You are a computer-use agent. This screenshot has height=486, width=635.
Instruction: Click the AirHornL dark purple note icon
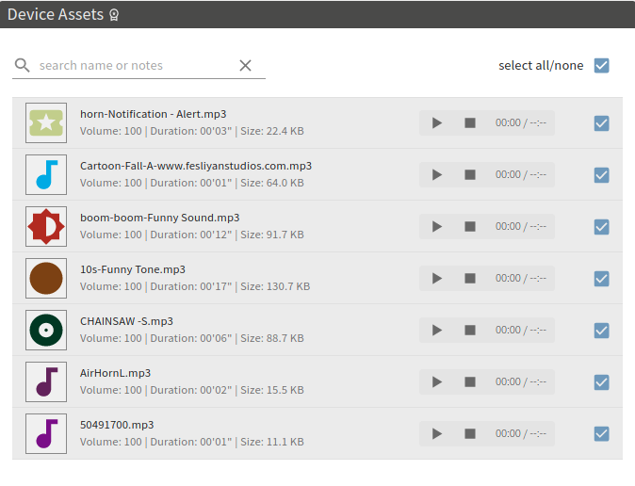[45, 381]
